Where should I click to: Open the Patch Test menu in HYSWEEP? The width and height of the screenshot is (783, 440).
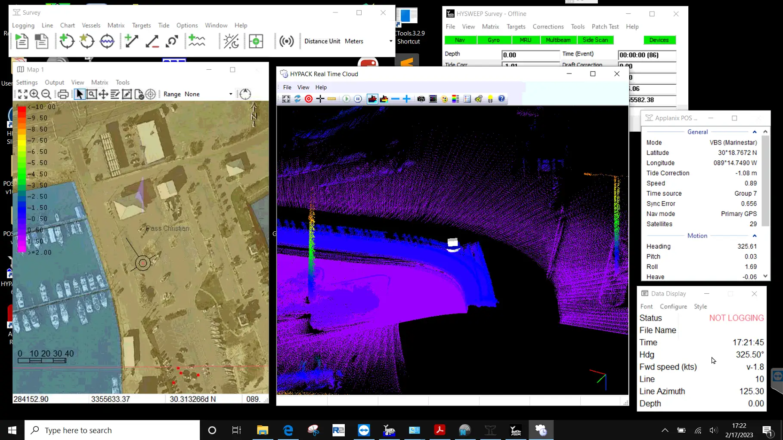605,27
